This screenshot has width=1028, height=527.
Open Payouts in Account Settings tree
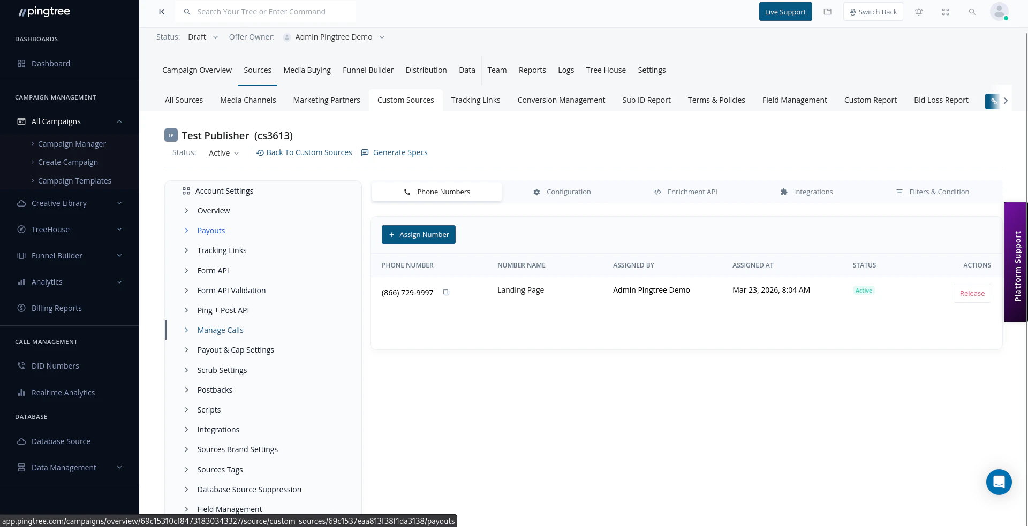click(211, 231)
